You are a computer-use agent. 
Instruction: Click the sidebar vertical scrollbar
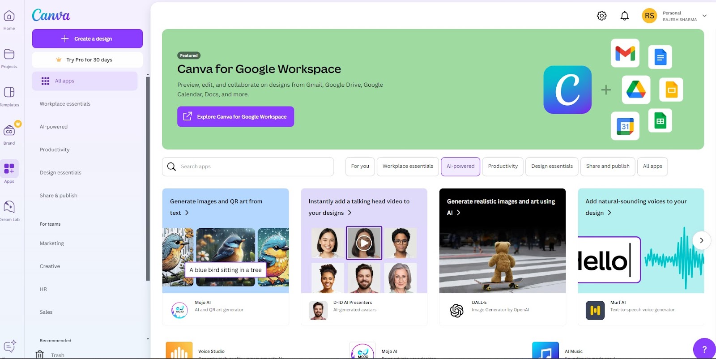pyautogui.click(x=148, y=179)
